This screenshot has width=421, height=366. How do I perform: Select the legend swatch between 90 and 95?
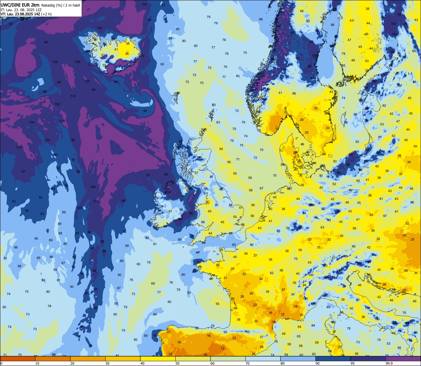pyautogui.click(x=333, y=358)
